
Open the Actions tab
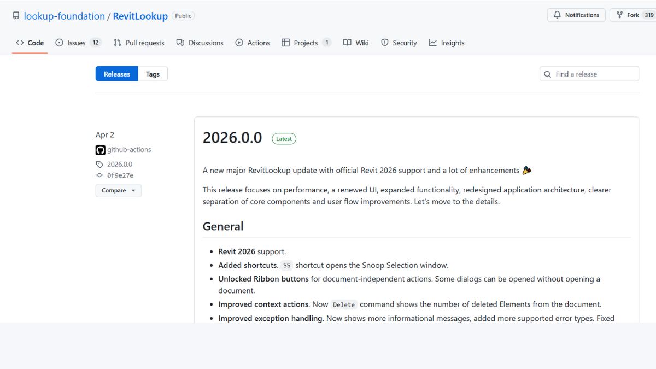[x=253, y=43]
